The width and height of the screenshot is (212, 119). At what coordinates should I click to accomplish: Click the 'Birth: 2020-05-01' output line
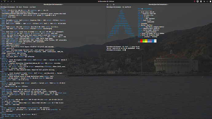click(123, 48)
